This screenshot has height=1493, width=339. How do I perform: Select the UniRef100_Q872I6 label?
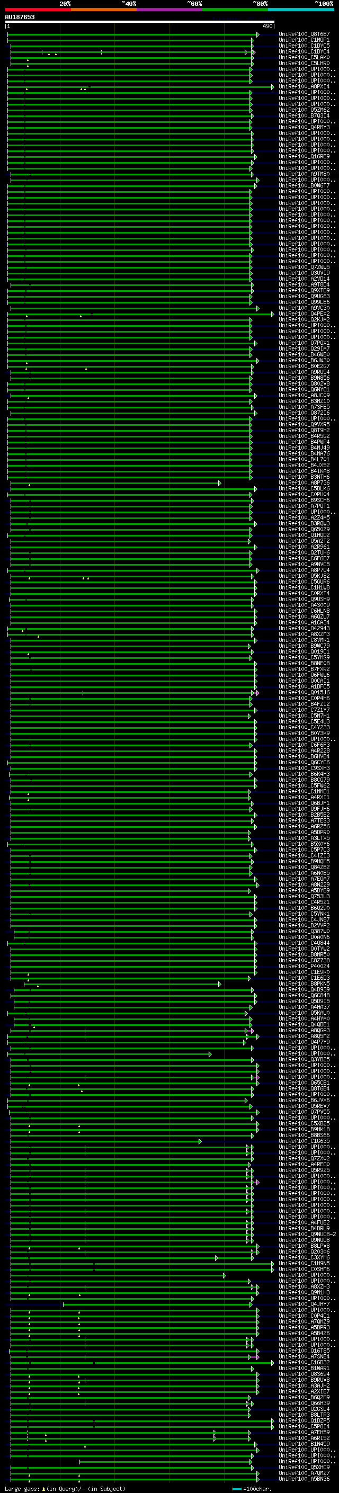click(x=304, y=413)
